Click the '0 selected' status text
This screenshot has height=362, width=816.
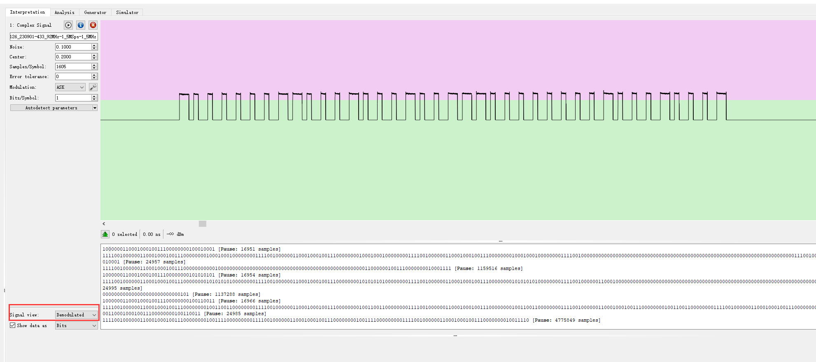tap(125, 234)
